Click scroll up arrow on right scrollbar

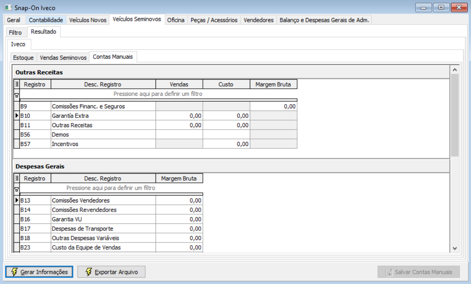455,69
